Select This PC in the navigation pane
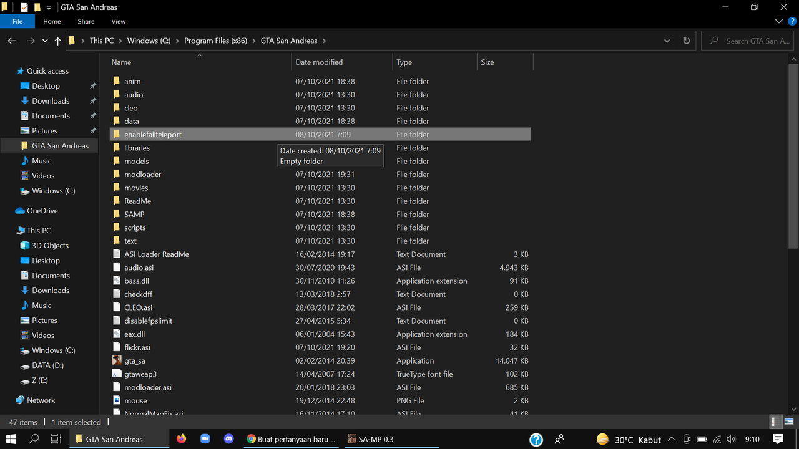This screenshot has height=449, width=799. (39, 231)
